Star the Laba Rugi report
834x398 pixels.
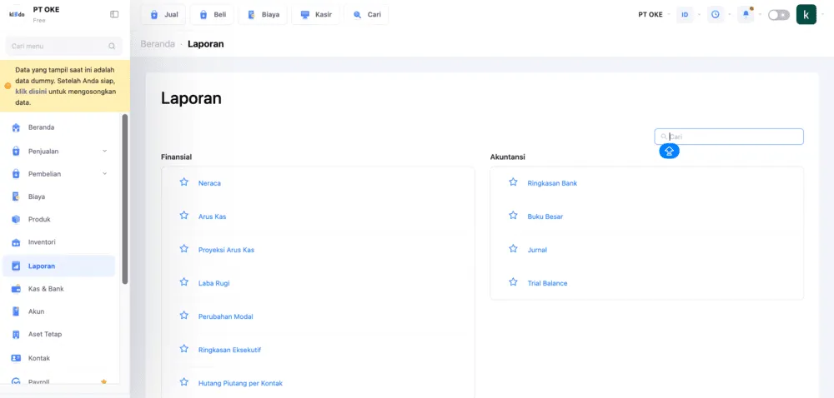point(184,281)
